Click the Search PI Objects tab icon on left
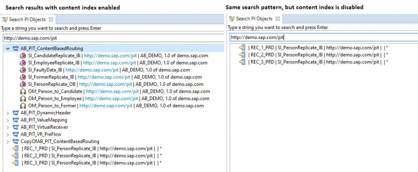Viewport: 418px width, 172px height. 5,20
